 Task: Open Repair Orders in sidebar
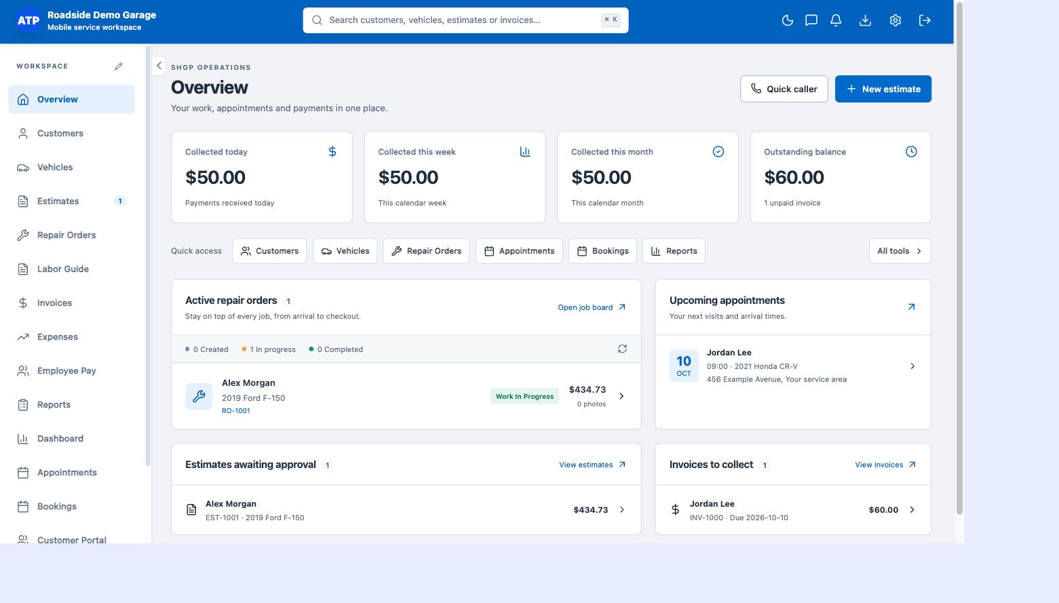72,235
